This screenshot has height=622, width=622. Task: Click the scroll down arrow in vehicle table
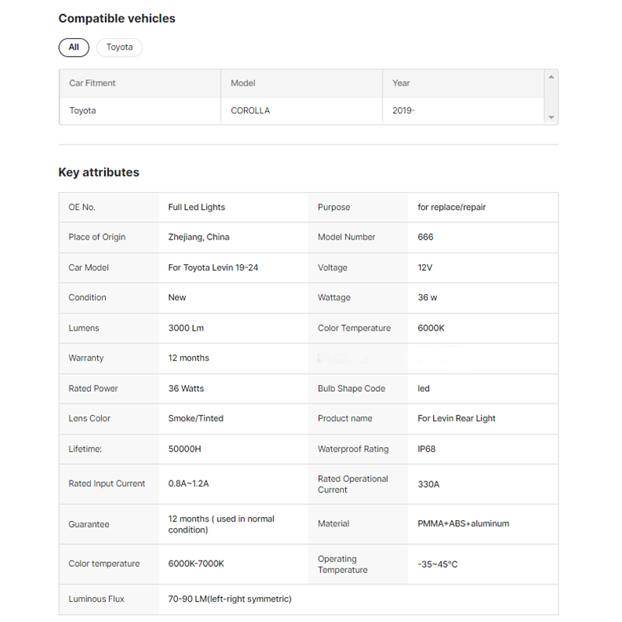point(551,117)
